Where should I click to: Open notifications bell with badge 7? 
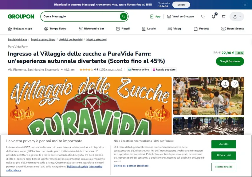pos(213,17)
